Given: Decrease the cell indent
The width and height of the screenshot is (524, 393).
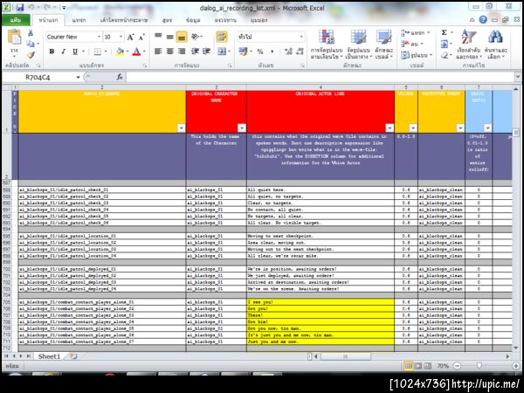Looking at the screenshot, I should (195, 52).
